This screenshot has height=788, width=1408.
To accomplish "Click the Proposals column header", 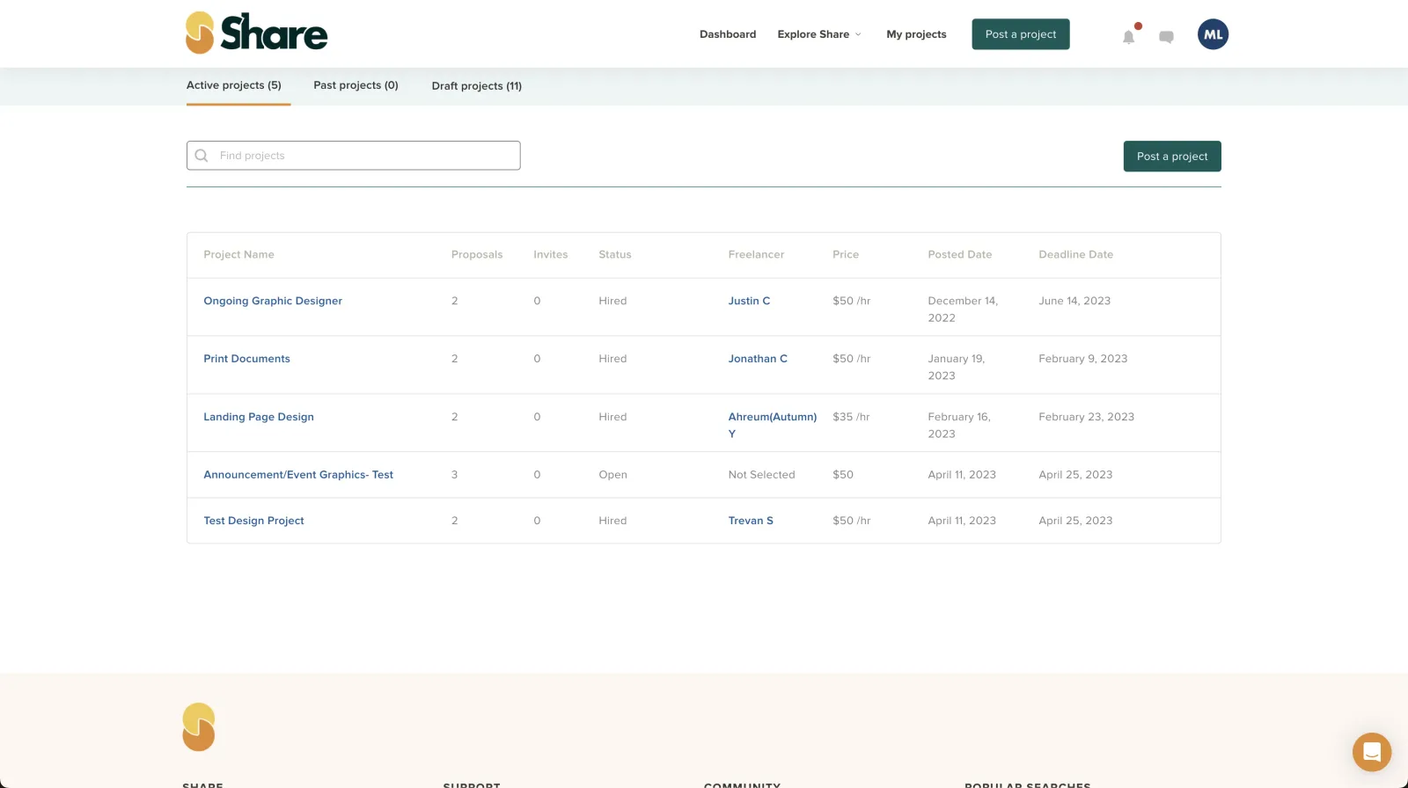I will pyautogui.click(x=477, y=255).
